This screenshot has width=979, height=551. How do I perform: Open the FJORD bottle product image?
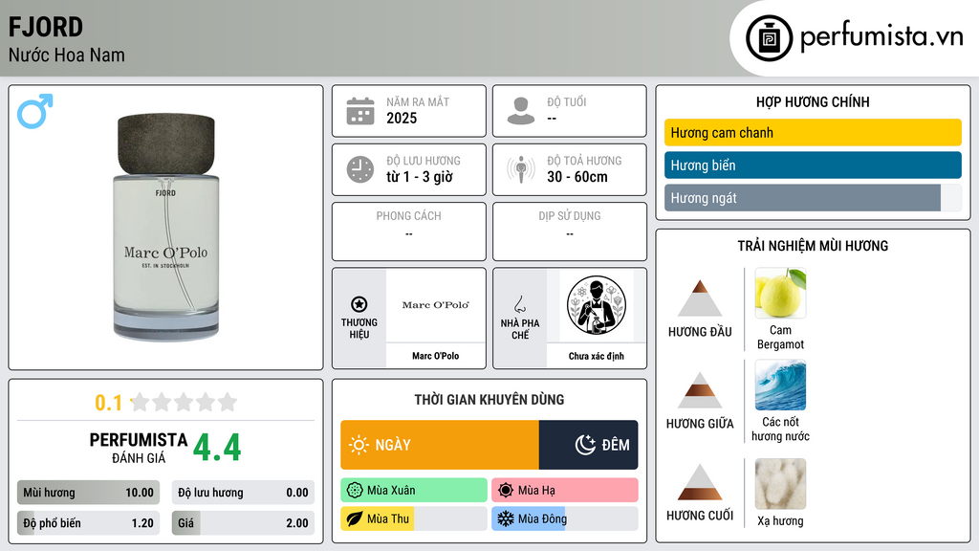point(166,228)
